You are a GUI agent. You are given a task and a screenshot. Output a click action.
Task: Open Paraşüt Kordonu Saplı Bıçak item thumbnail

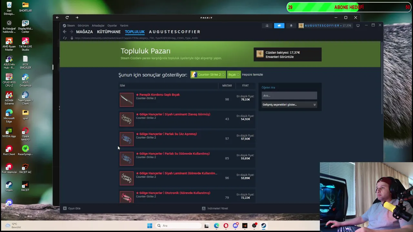coord(126,100)
